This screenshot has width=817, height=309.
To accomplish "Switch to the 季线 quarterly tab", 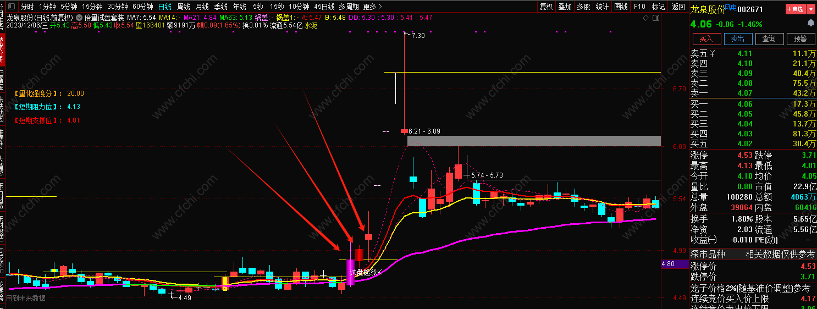I will click(x=220, y=7).
